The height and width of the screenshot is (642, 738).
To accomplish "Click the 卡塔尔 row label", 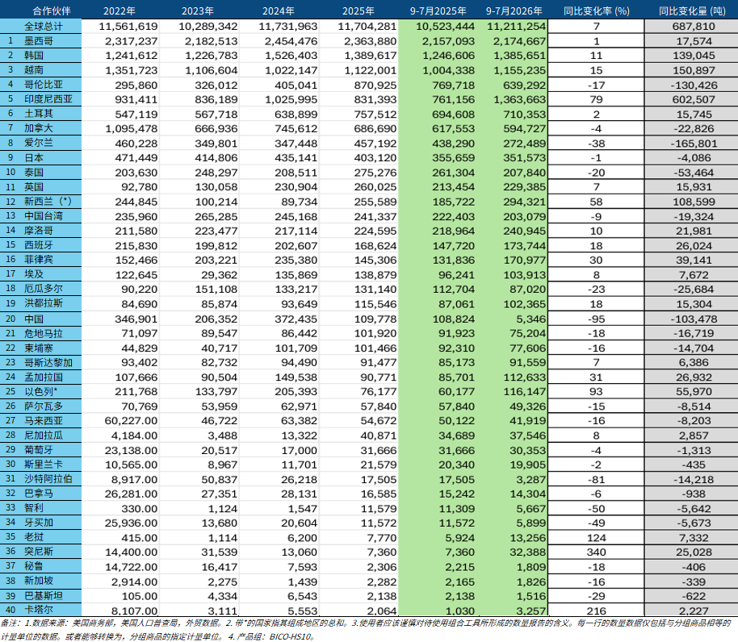I will coord(39,610).
